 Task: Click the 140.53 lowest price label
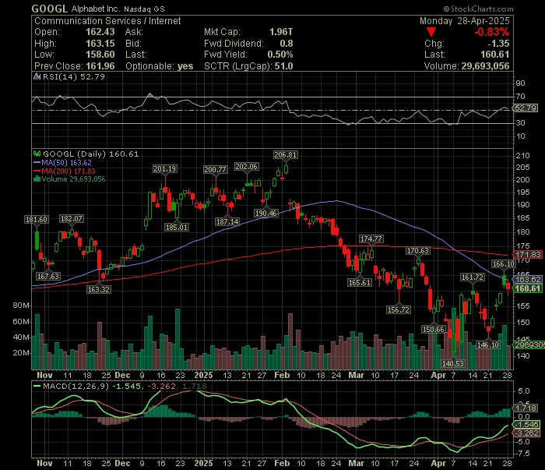pyautogui.click(x=453, y=363)
